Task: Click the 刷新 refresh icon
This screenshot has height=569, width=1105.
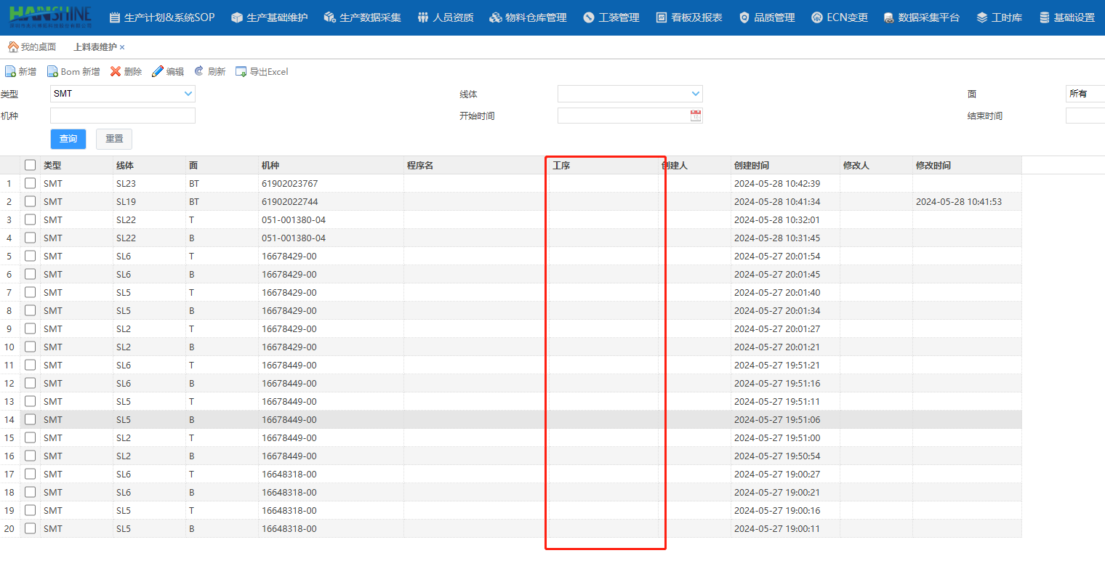Action: (x=199, y=72)
